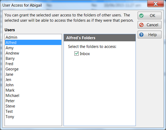The height and width of the screenshot is (130, 166).
Task: Uncheck the Inbox folder checkbox
Action: [x=76, y=54]
